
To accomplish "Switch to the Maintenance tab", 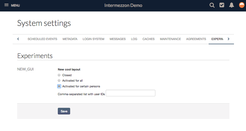I will click(170, 39).
